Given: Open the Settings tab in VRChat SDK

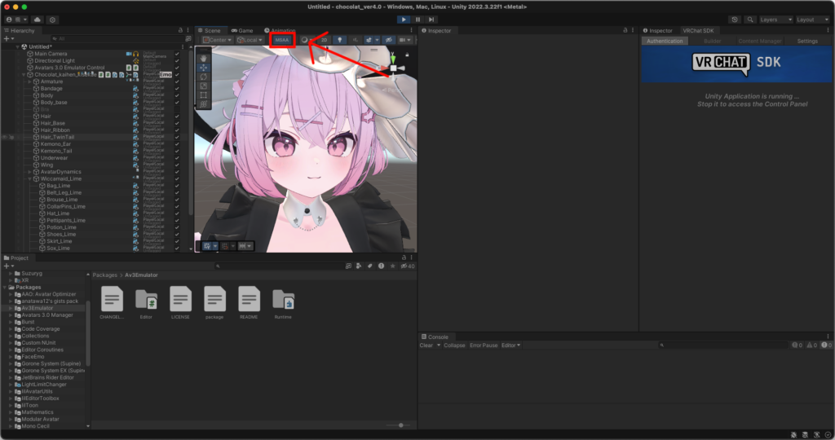Looking at the screenshot, I should click(x=806, y=41).
